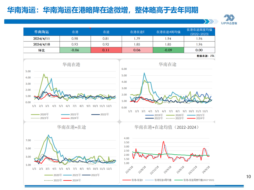Click the light green -0.06 cell

click(x=75, y=50)
